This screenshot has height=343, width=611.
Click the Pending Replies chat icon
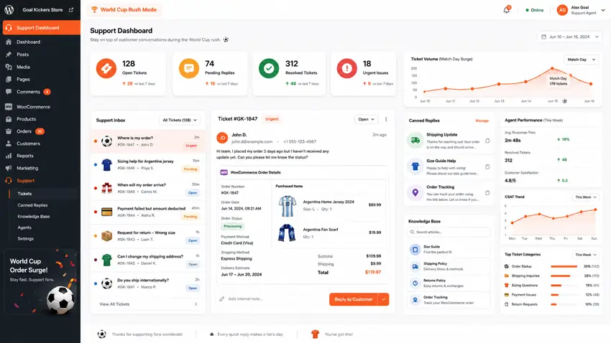(x=189, y=68)
